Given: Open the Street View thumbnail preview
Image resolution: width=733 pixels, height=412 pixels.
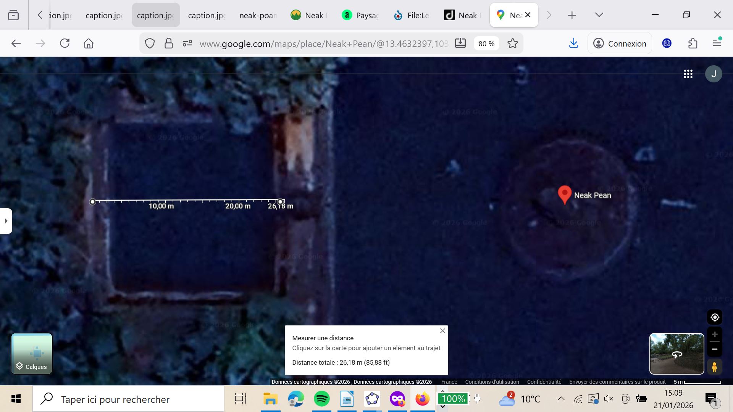Looking at the screenshot, I should pyautogui.click(x=676, y=354).
